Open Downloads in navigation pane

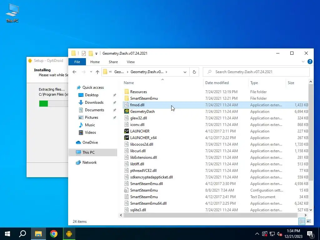(94, 102)
